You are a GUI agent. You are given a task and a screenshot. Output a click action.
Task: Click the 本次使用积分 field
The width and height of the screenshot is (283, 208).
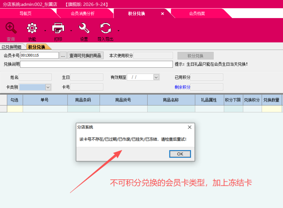(x=153, y=55)
